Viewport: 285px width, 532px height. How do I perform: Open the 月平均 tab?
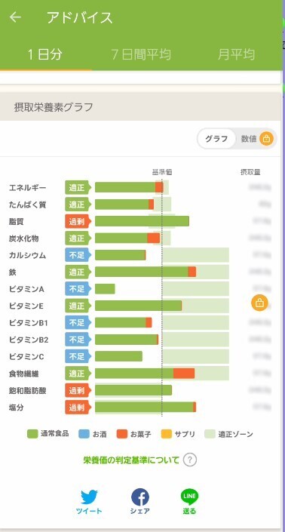pos(236,54)
